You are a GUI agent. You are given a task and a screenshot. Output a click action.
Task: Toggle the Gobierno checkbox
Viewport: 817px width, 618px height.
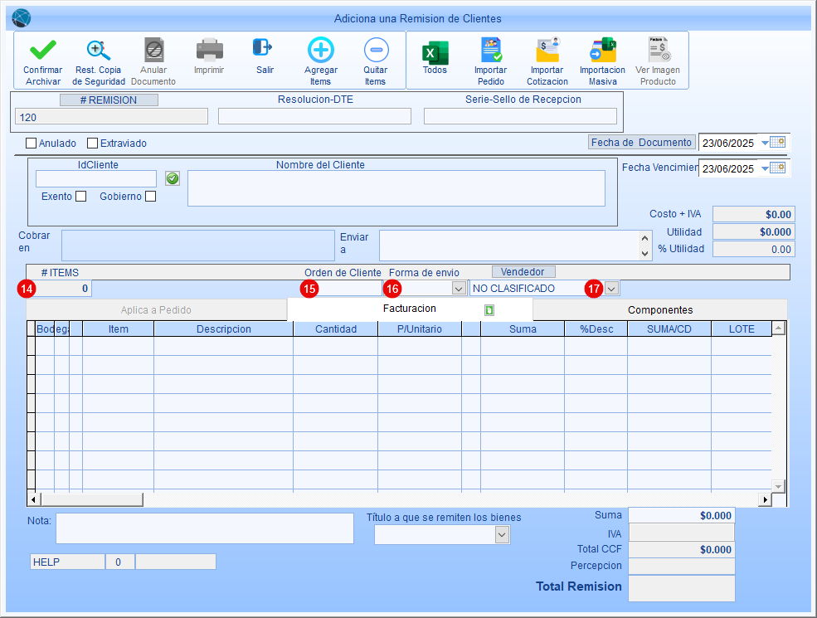point(150,197)
